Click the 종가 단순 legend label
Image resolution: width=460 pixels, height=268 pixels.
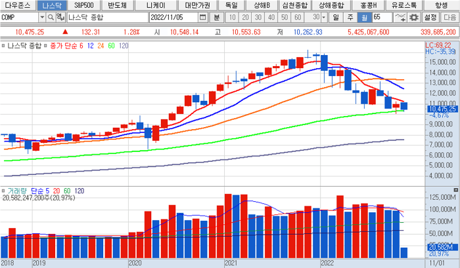[x=63, y=46]
